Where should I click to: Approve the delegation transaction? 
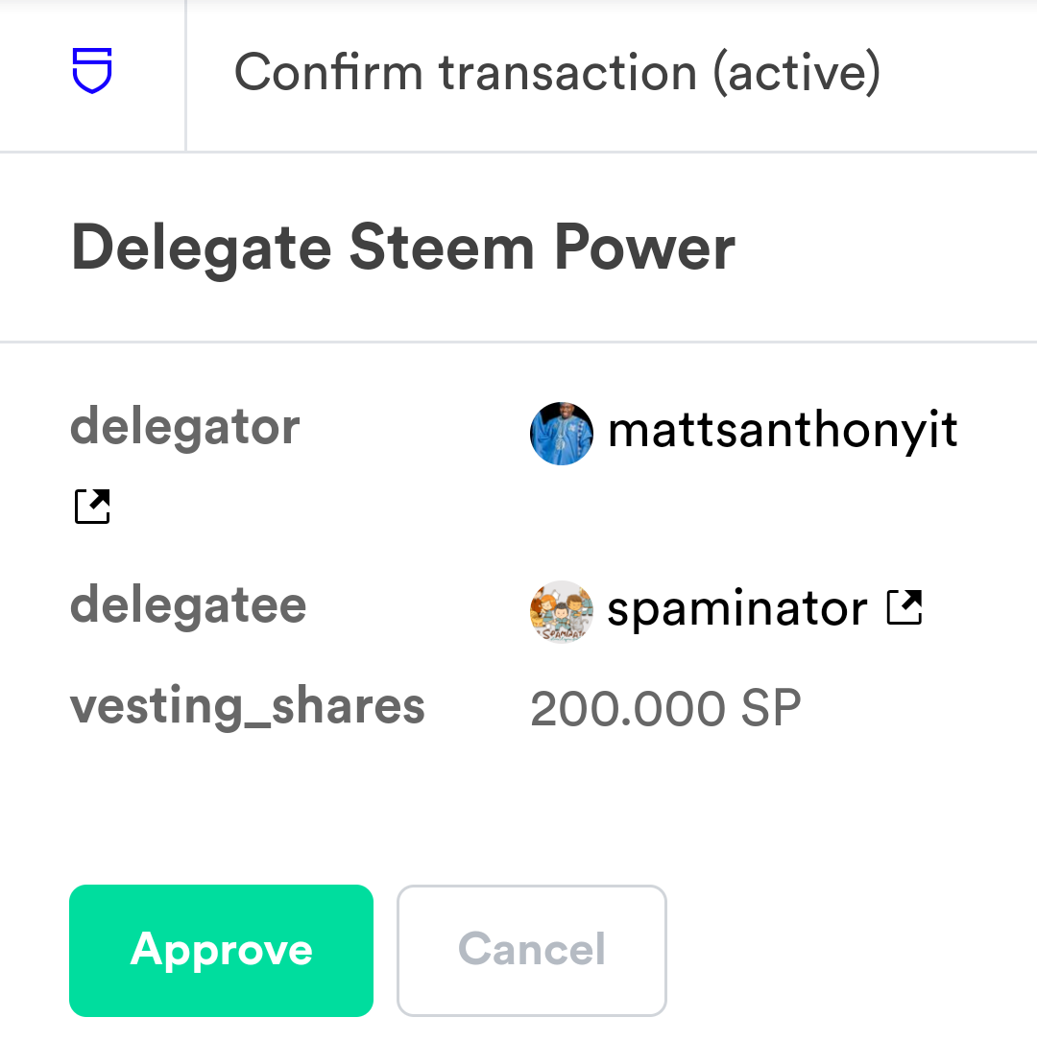pyautogui.click(x=221, y=950)
